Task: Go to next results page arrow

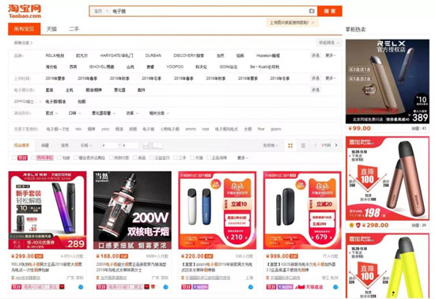Action: tap(336, 145)
